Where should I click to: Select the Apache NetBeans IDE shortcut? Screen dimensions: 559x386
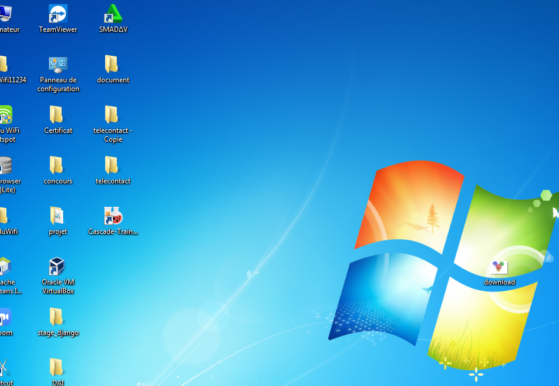click(x=4, y=267)
